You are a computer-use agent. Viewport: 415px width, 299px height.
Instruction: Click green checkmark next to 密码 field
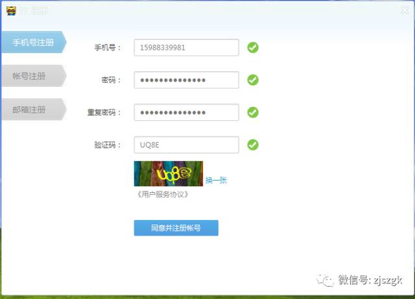click(x=253, y=80)
